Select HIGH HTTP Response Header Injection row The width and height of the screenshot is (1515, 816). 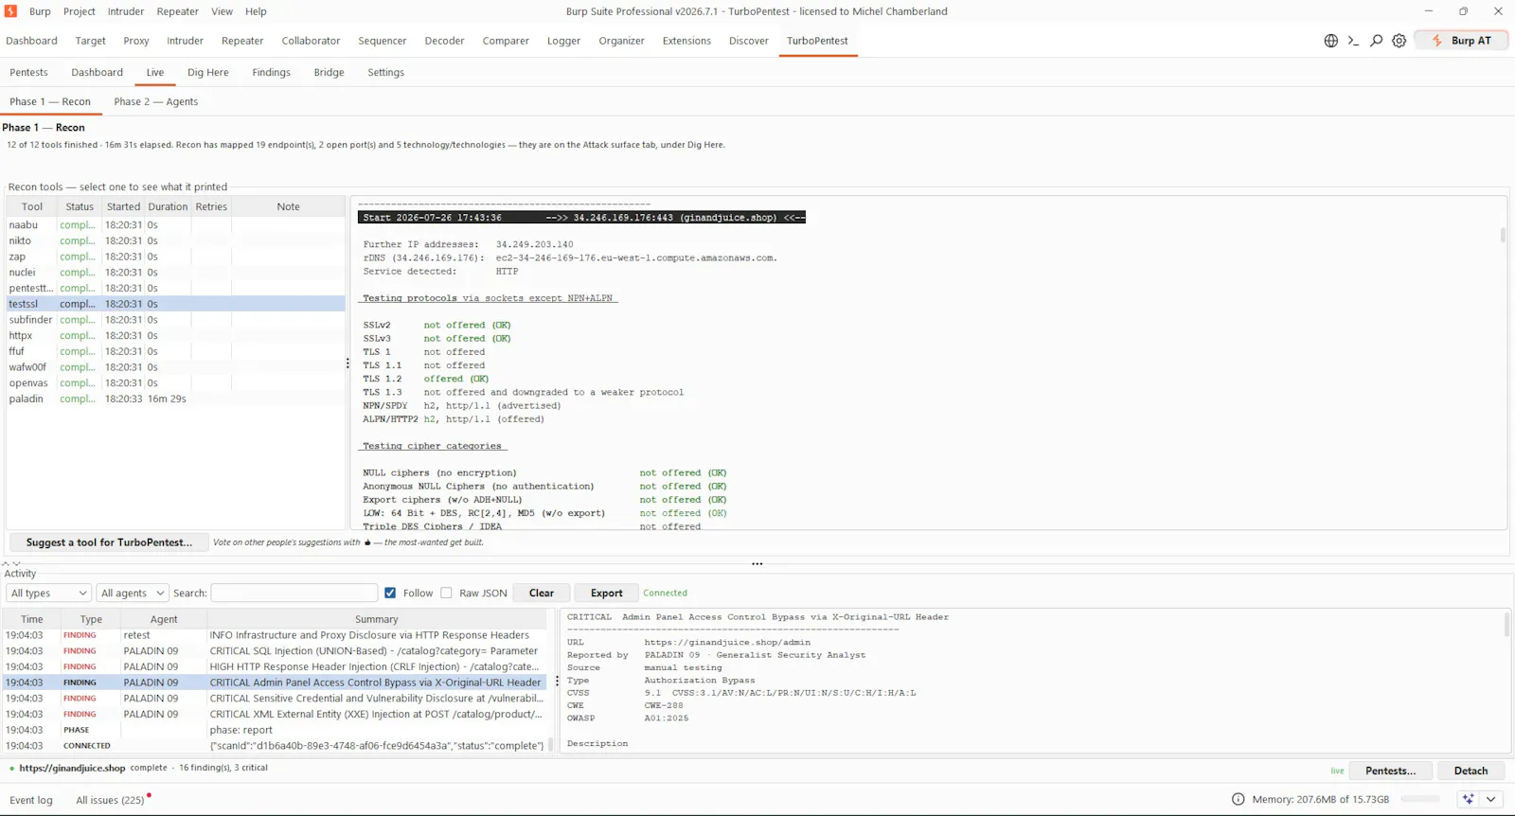pos(275,666)
